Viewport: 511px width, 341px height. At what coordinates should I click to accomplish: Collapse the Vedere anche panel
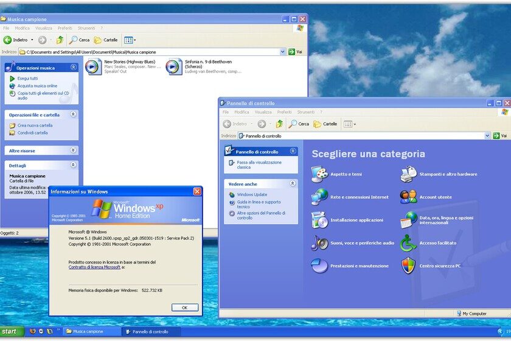click(293, 183)
